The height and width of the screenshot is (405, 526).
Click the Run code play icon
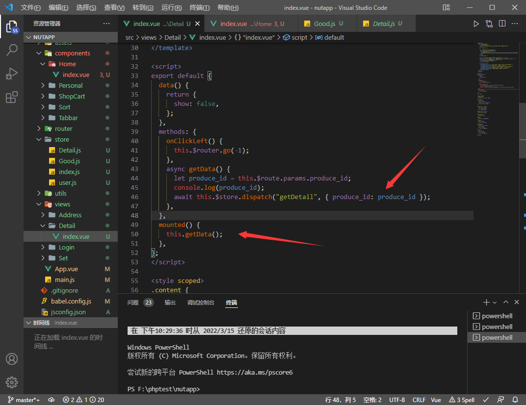(x=476, y=24)
